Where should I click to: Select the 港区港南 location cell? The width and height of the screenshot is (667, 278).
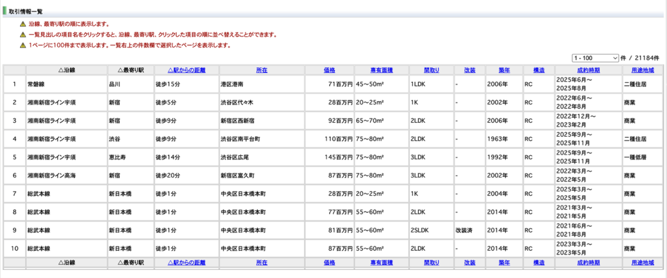click(x=262, y=85)
